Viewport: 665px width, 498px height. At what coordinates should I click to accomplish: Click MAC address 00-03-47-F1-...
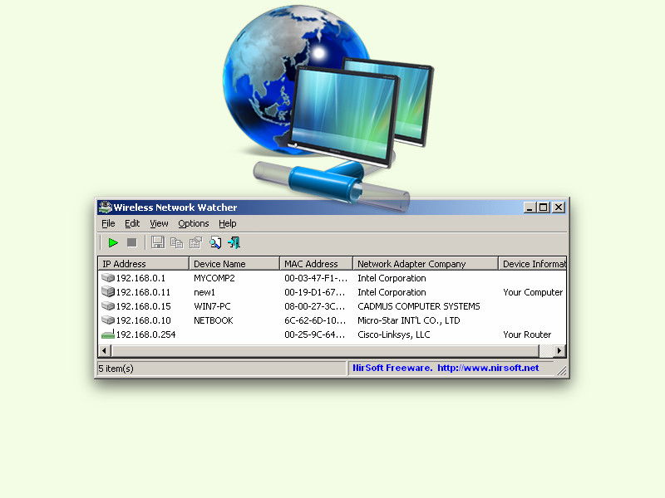pos(316,278)
